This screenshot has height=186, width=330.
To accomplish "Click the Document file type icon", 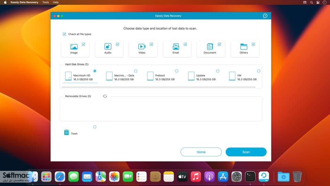I will 210,46.
